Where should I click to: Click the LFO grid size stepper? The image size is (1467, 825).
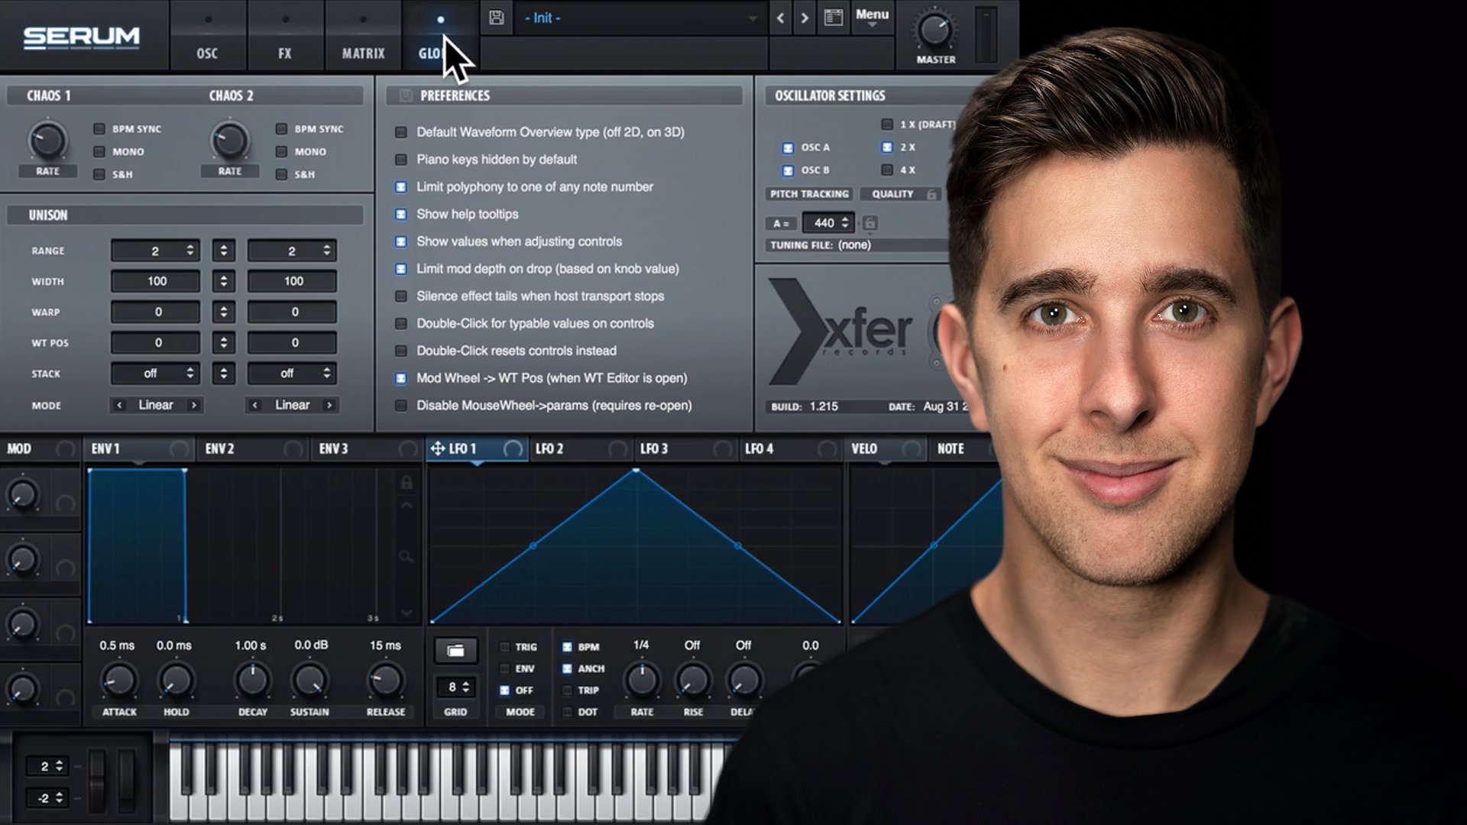[465, 687]
